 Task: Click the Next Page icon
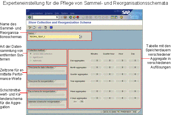(103, 17)
